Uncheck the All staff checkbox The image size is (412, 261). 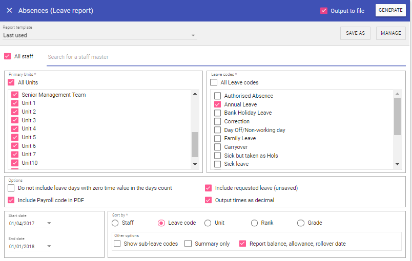tap(7, 56)
